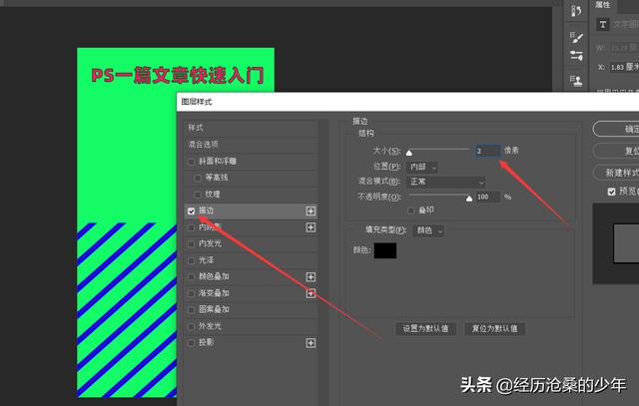The image size is (639, 406).
Task: Select the 图案叠加 row label
Action: pos(214,309)
